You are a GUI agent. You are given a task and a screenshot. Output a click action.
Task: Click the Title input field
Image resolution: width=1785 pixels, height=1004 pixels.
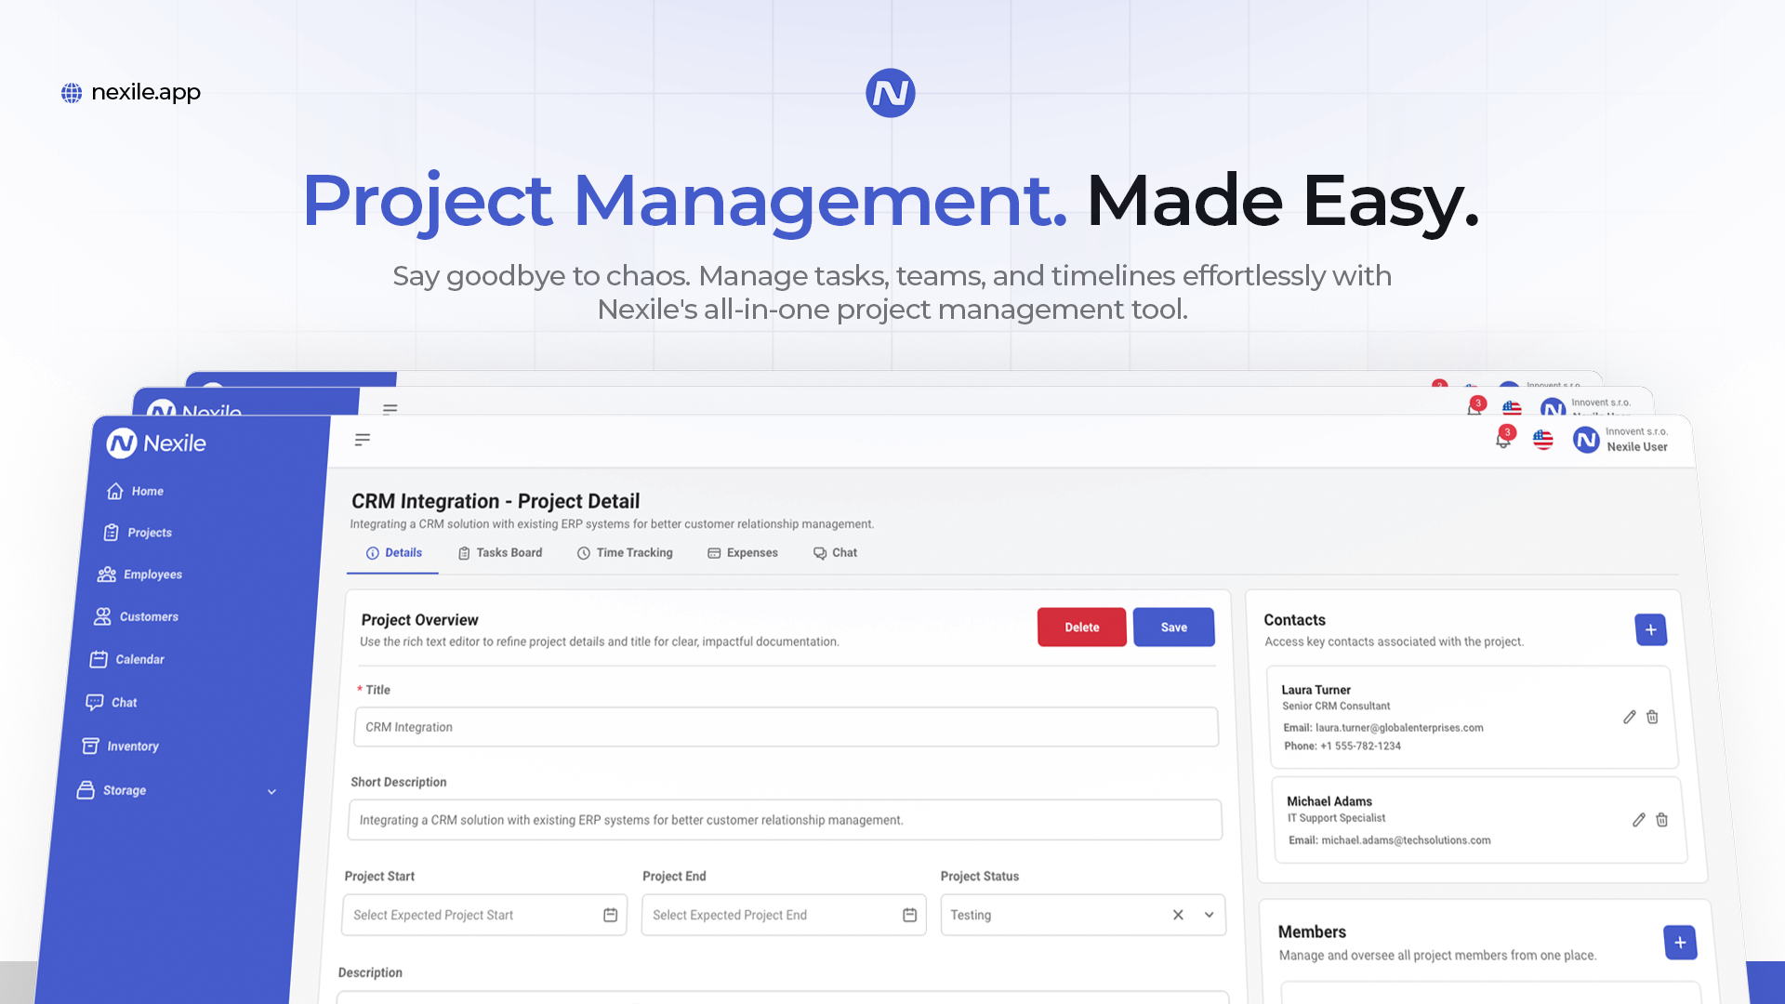[786, 727]
